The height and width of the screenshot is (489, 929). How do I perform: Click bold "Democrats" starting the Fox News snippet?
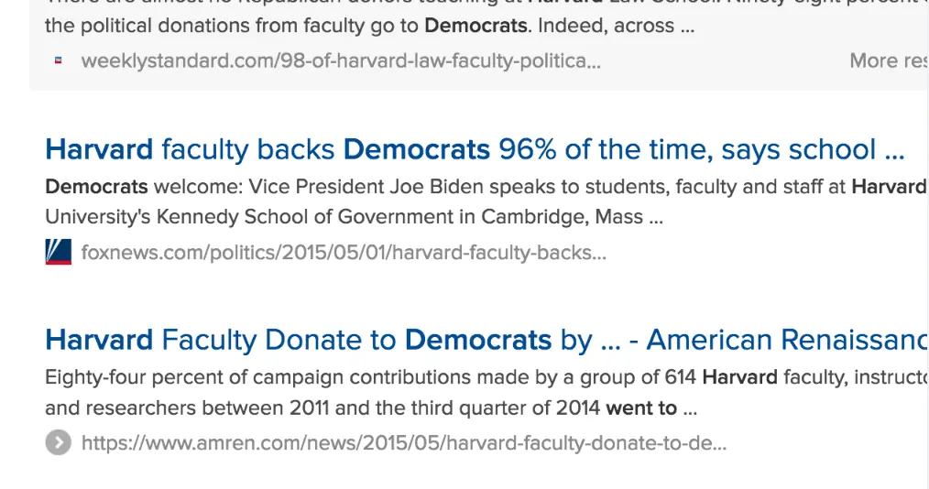coord(96,187)
